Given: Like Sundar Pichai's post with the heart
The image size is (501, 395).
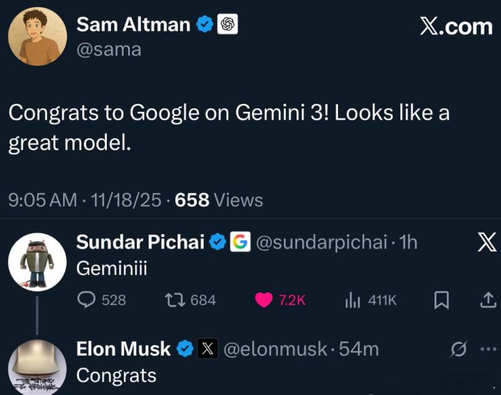Looking at the screenshot, I should coord(264,300).
